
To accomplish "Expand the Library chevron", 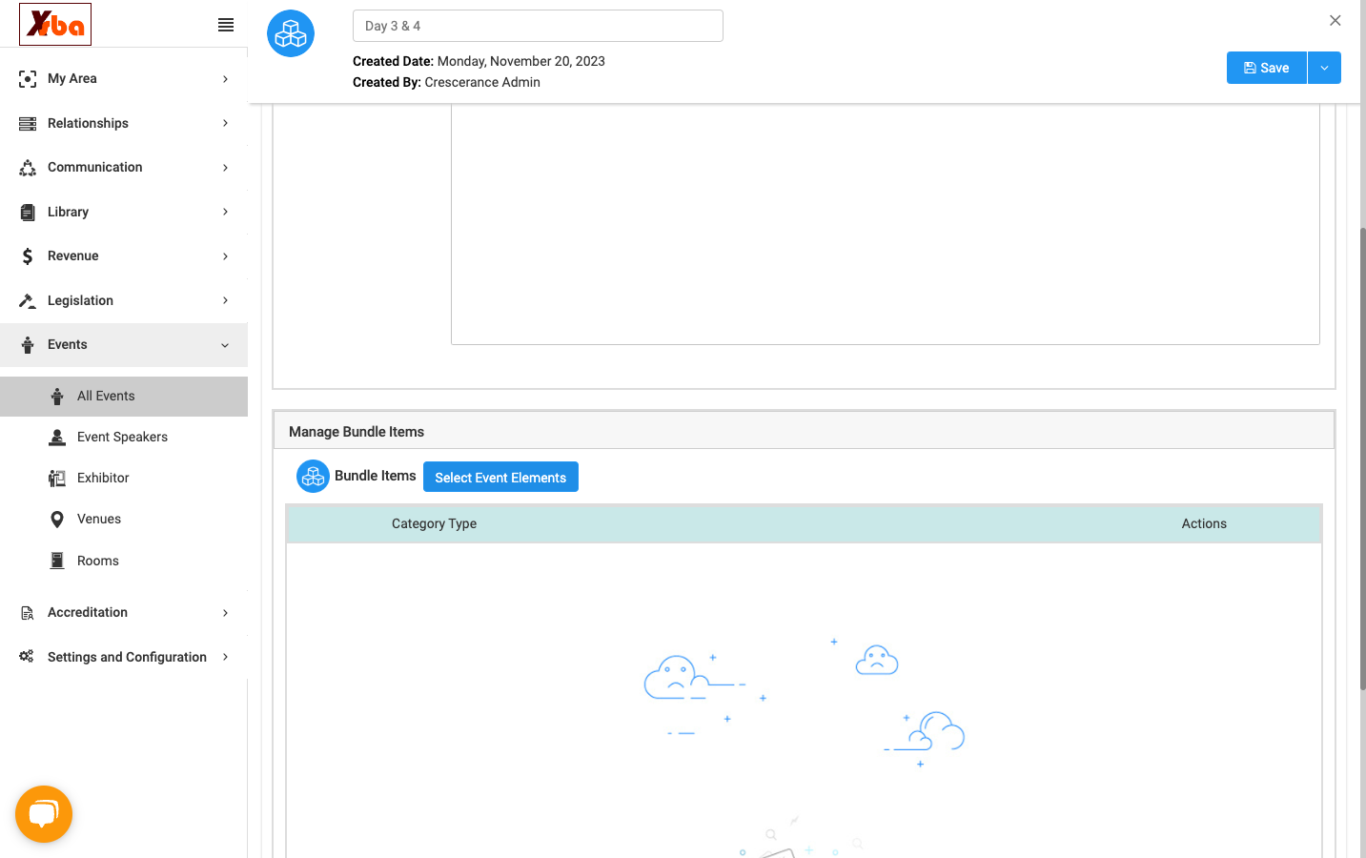I will 225,212.
